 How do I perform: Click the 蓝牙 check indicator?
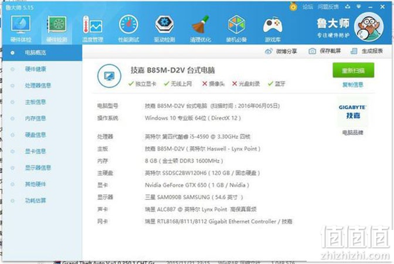pos(276,84)
